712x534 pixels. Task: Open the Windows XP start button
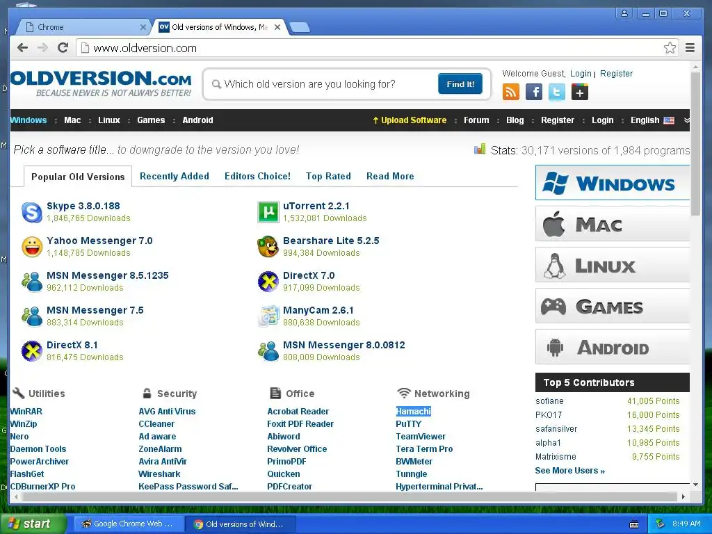coord(33,524)
